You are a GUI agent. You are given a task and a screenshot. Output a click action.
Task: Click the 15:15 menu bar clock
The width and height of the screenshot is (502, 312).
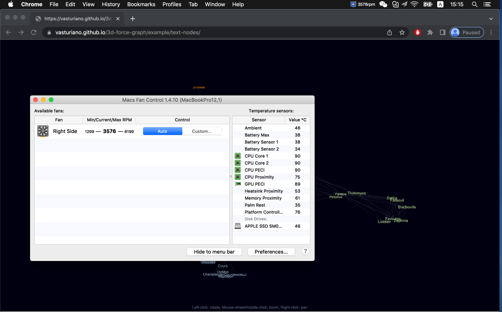457,4
